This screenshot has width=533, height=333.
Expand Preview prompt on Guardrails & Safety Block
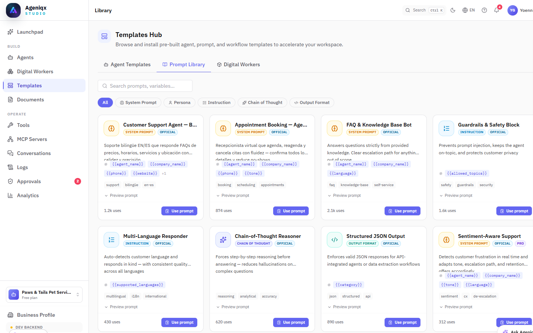point(456,195)
